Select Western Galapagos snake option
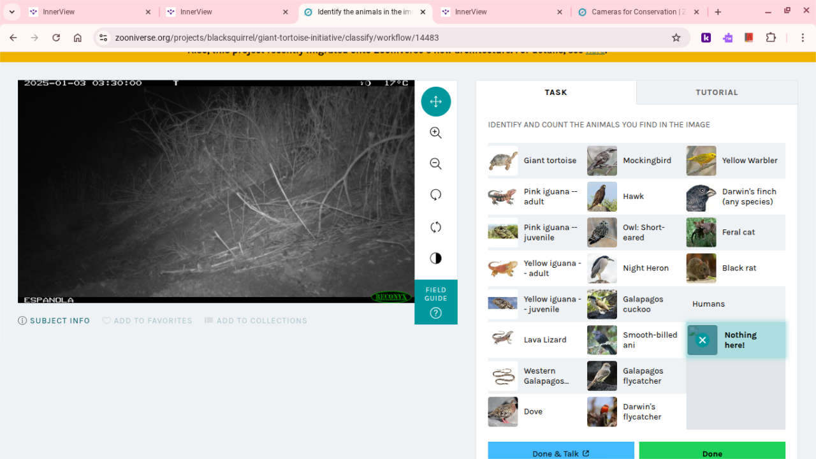This screenshot has width=816, height=459. tap(537, 375)
